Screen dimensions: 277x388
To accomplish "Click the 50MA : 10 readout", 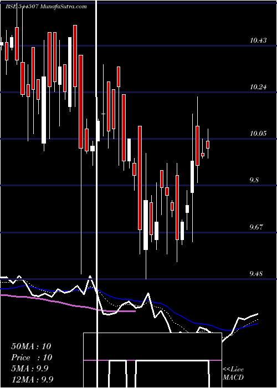I will pyautogui.click(x=31, y=346).
